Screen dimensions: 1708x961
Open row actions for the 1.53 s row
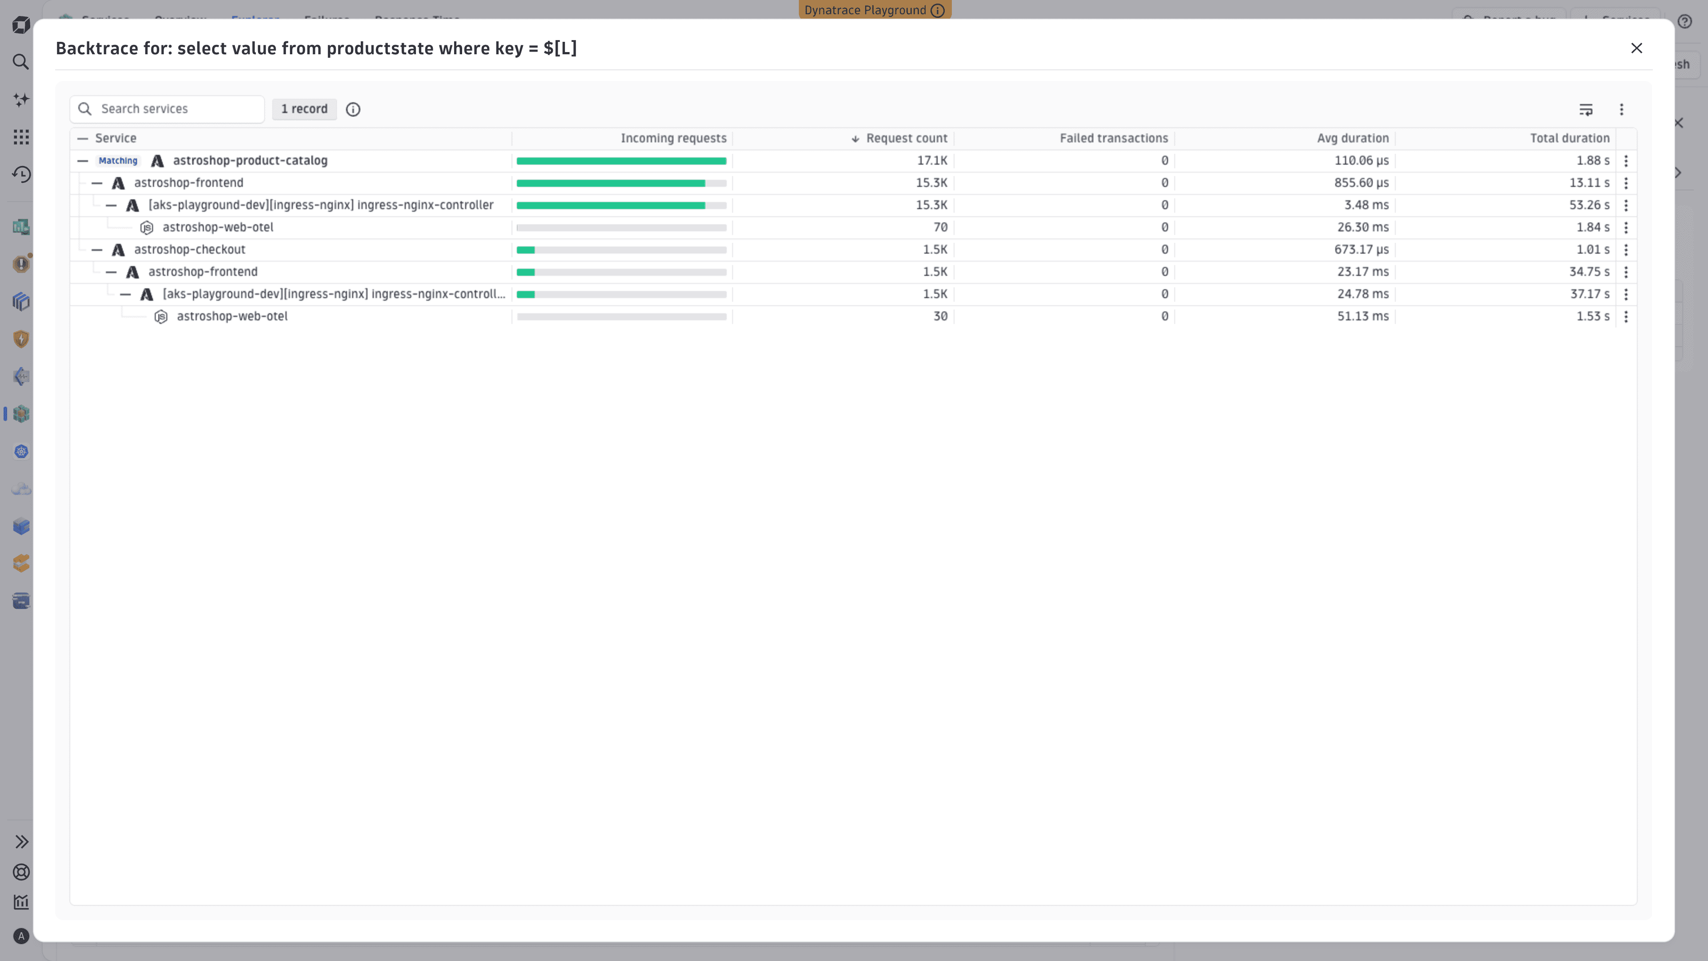[x=1626, y=316]
